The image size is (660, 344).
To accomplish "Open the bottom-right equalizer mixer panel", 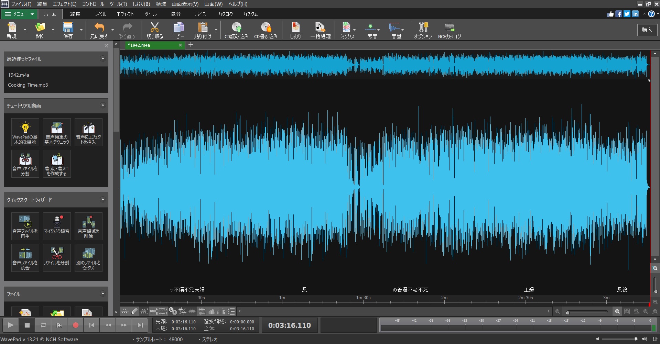I will coord(654,340).
